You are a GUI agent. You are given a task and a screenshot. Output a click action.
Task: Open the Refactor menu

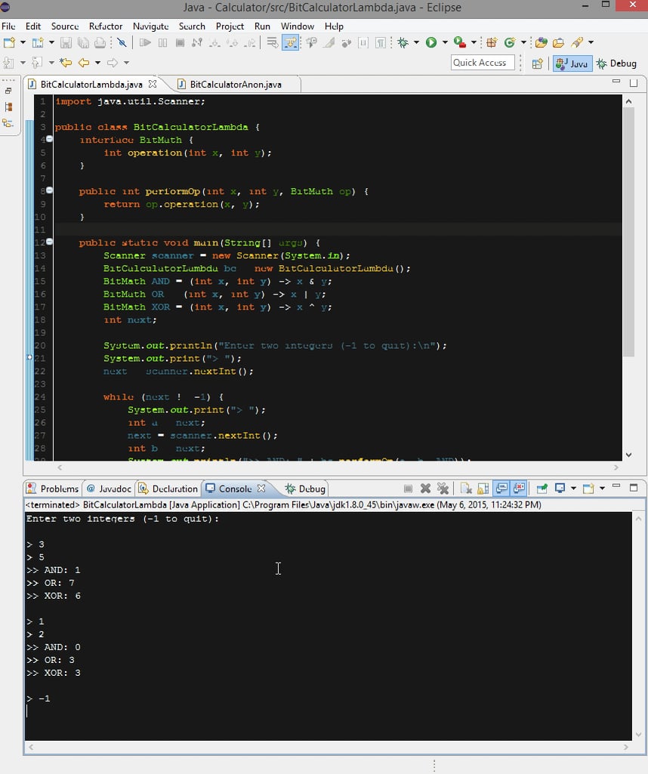106,26
